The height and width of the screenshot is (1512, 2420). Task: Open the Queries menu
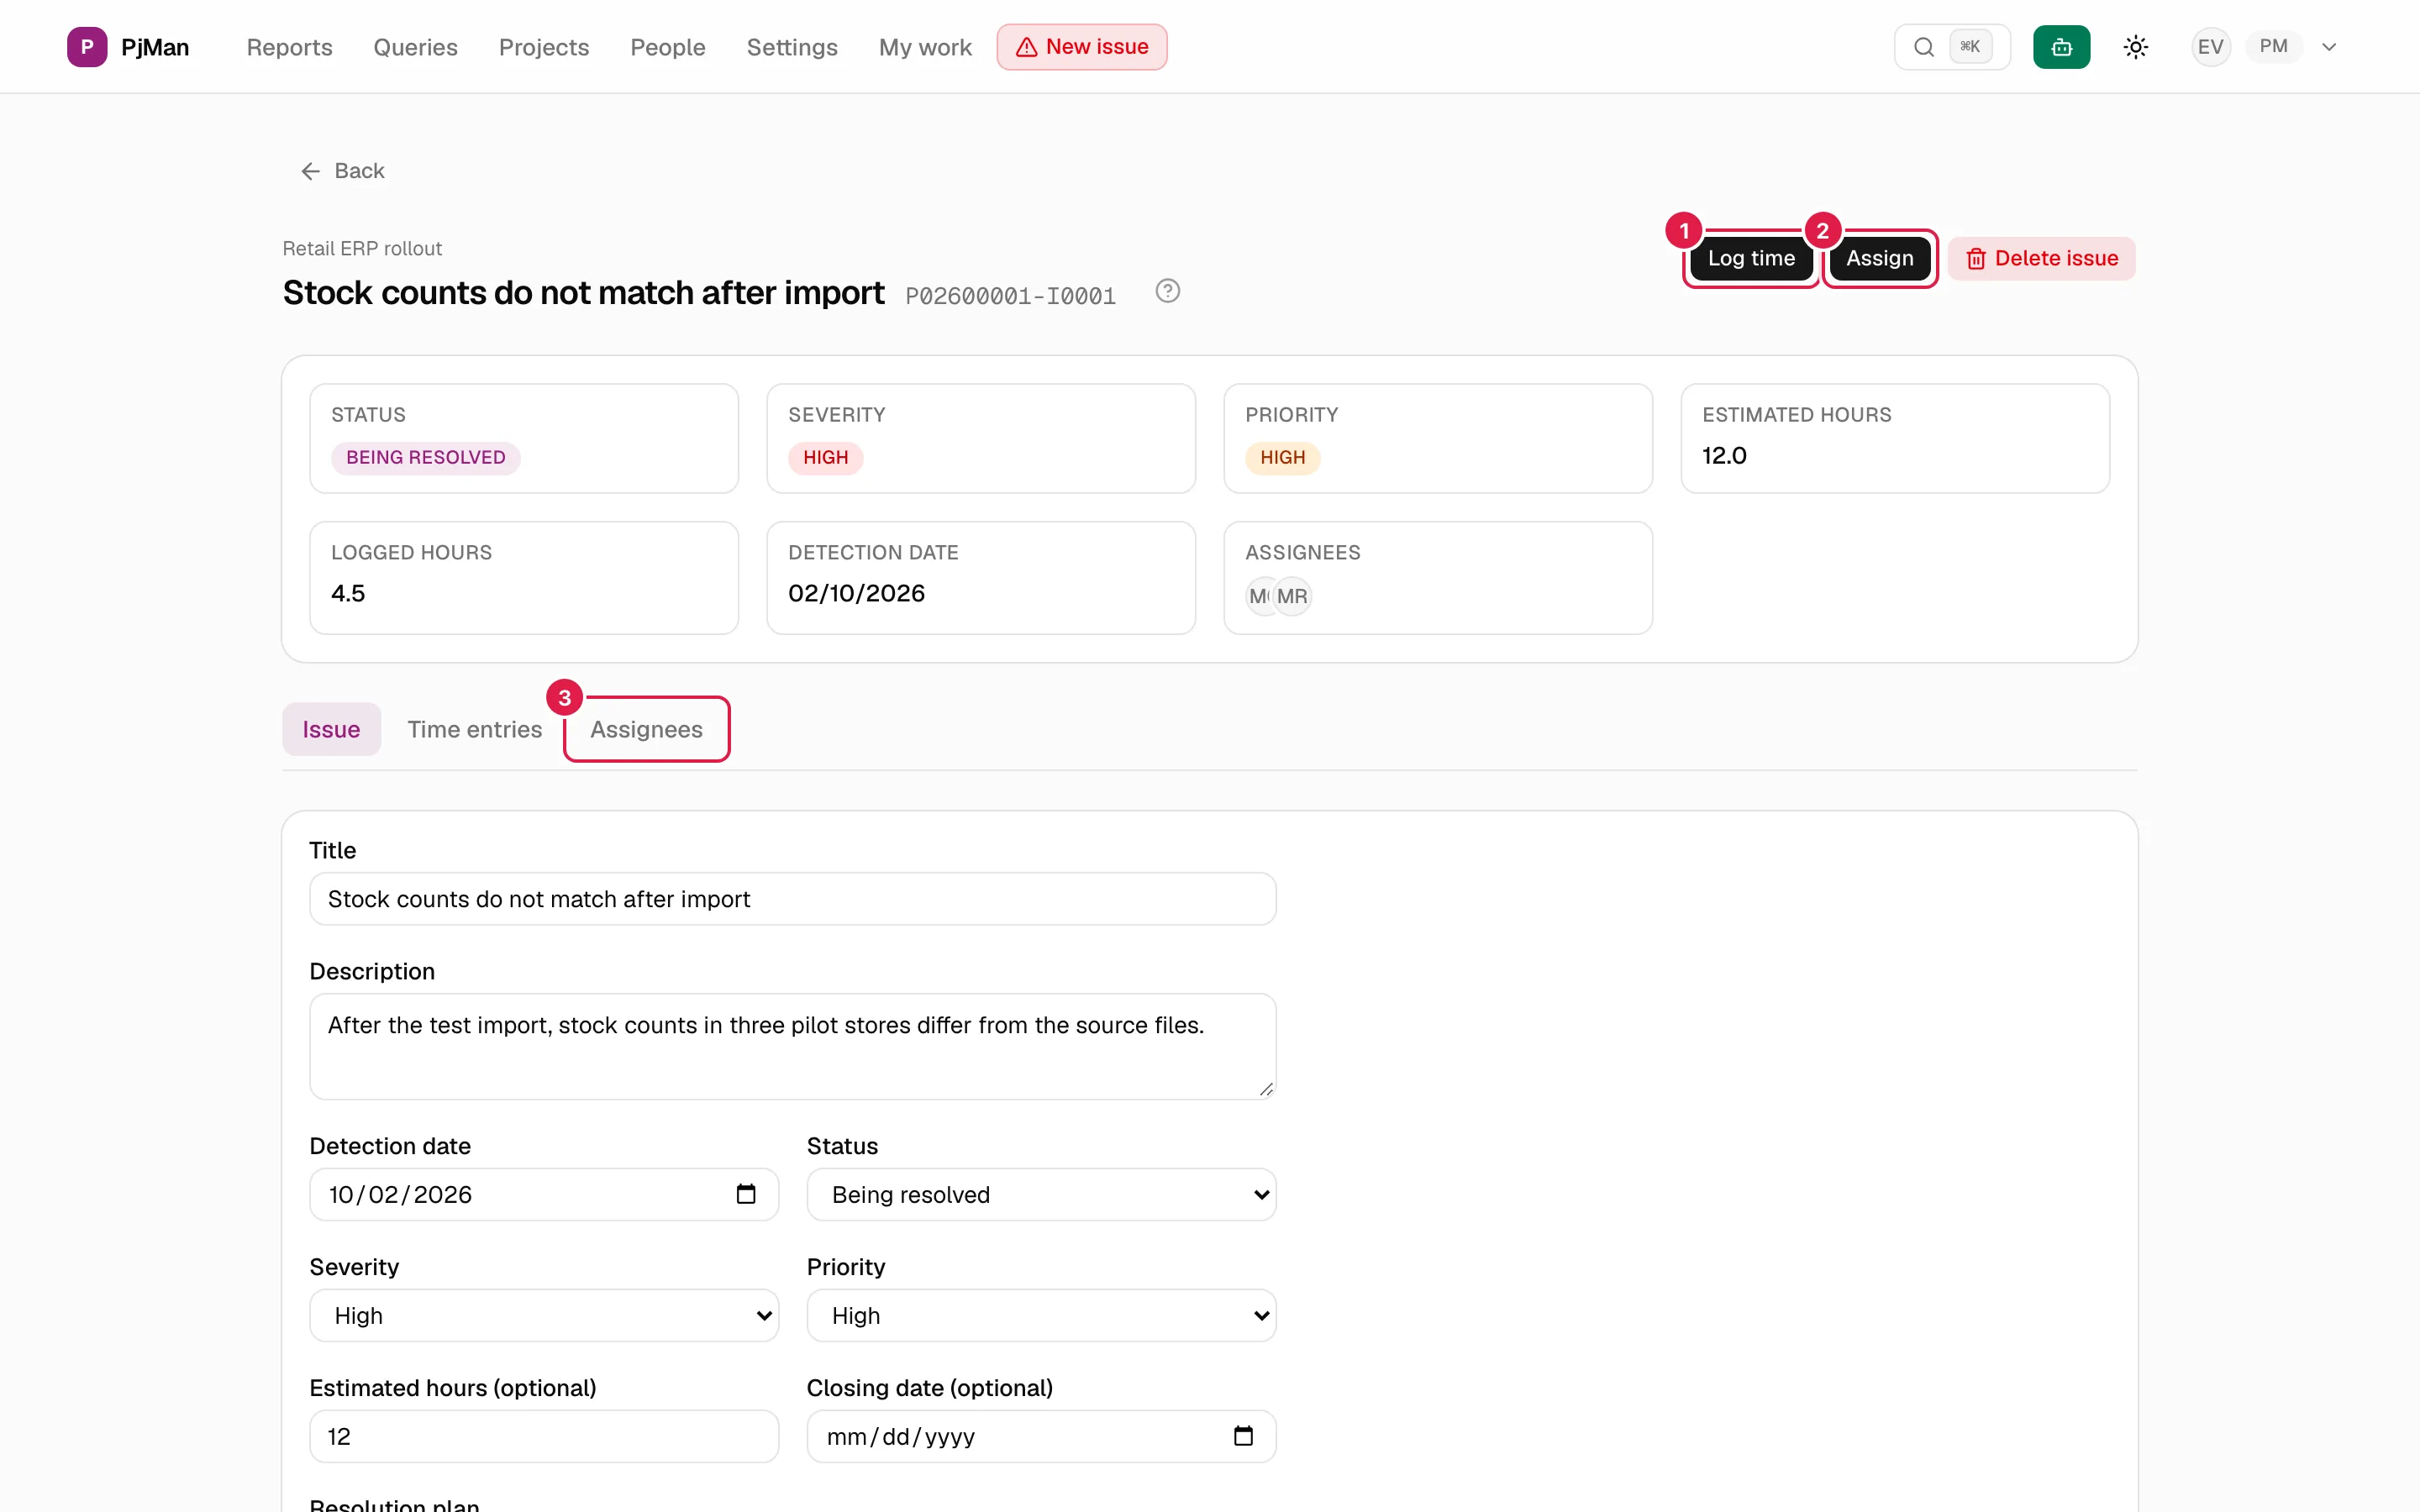click(x=415, y=47)
